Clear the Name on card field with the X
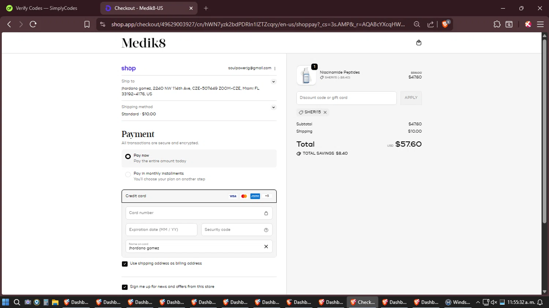The width and height of the screenshot is (549, 308). coord(266,247)
